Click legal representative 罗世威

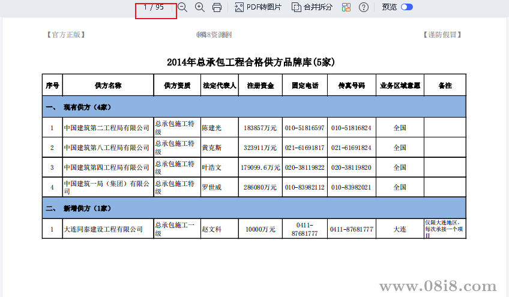(x=212, y=187)
